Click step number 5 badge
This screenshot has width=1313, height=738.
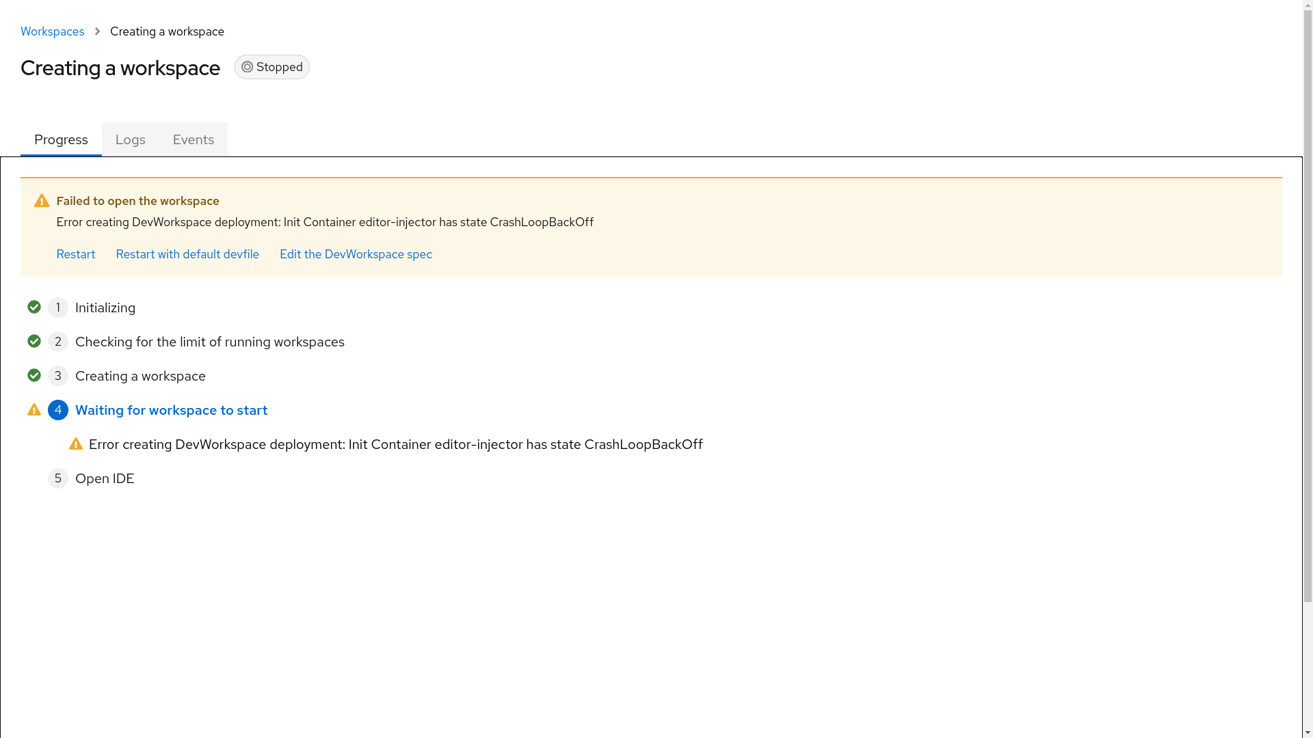(x=58, y=478)
